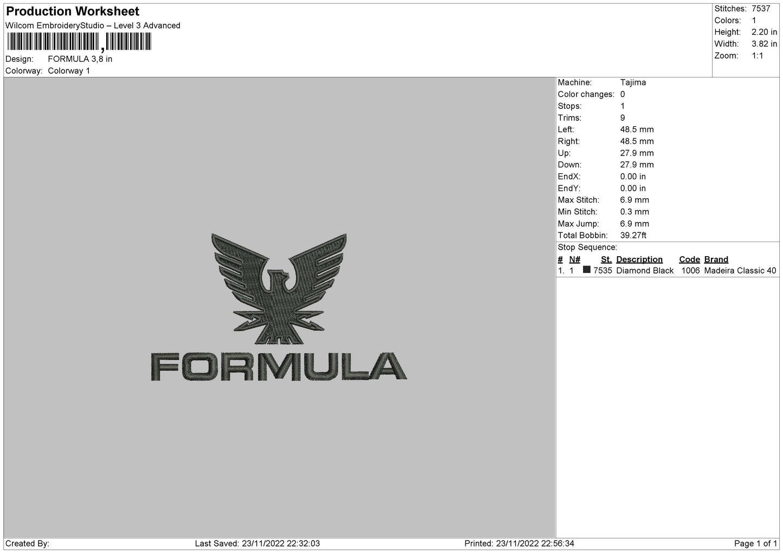Click the Stop Sequence heading
Screen dimensions: 783x553
coord(587,248)
